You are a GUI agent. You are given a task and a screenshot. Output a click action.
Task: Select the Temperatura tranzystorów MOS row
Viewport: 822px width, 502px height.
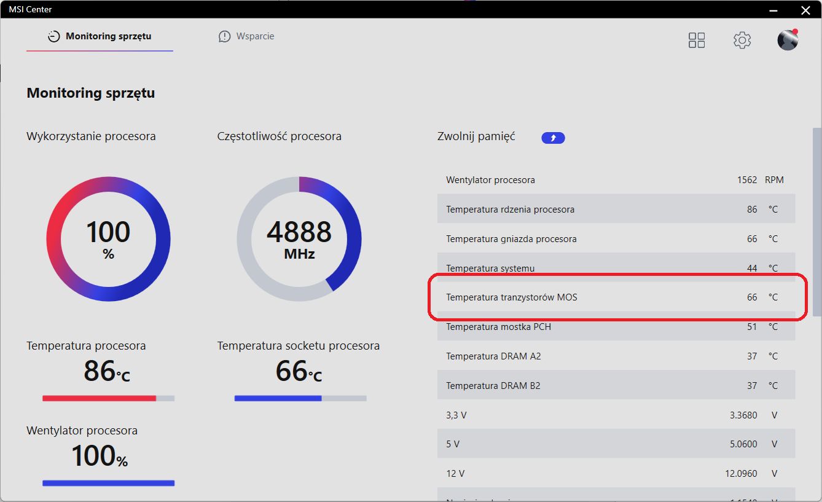pyautogui.click(x=616, y=297)
